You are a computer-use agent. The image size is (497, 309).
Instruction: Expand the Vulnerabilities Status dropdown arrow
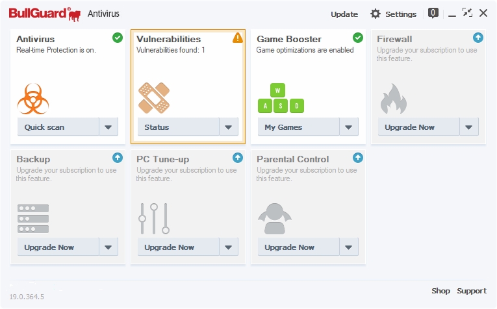pos(229,127)
